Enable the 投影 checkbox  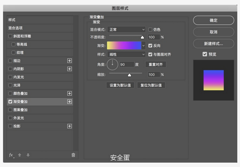(10, 126)
